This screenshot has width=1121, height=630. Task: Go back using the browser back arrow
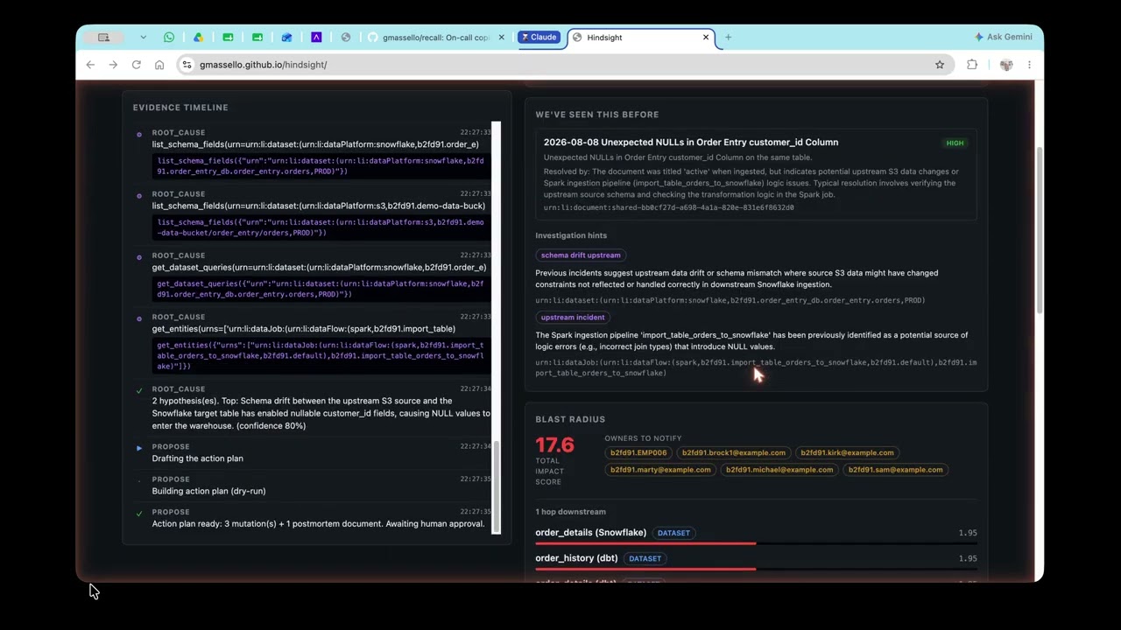coord(90,65)
